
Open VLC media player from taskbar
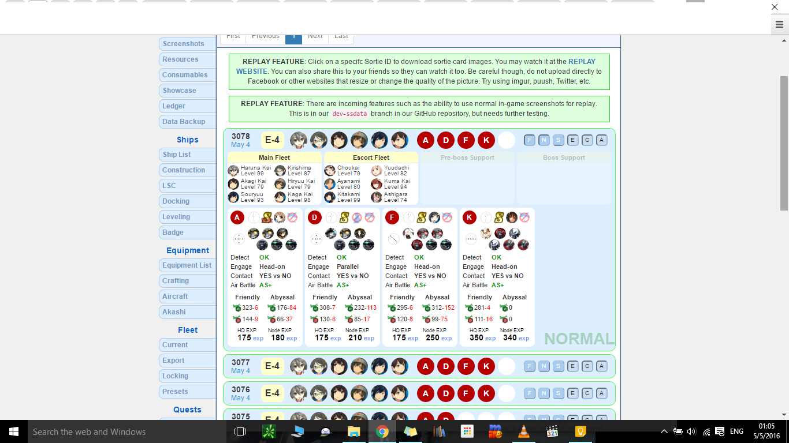point(523,431)
